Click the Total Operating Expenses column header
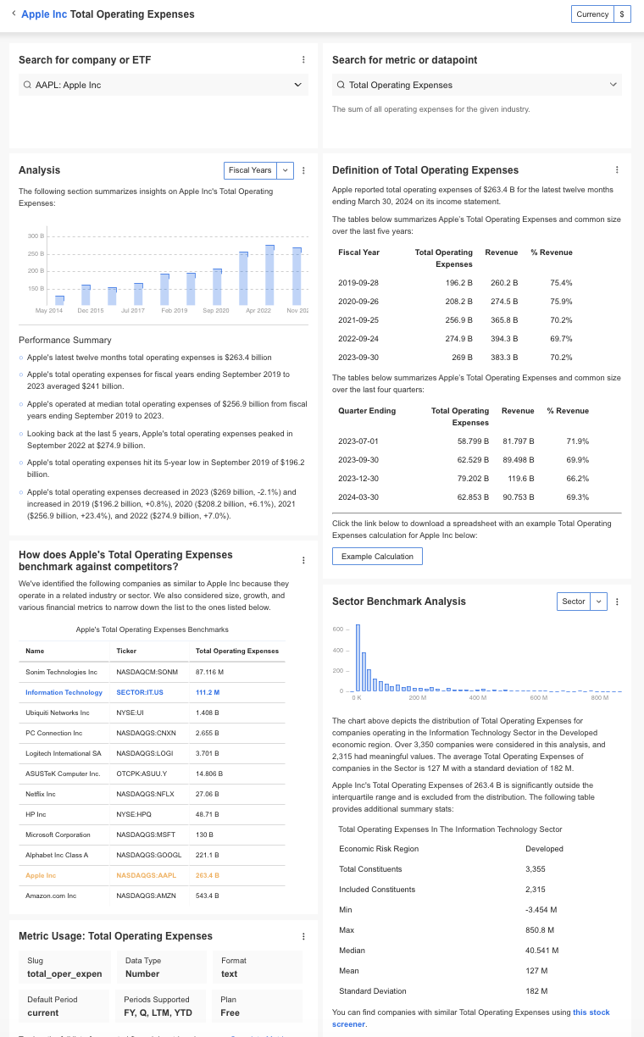 click(237, 651)
